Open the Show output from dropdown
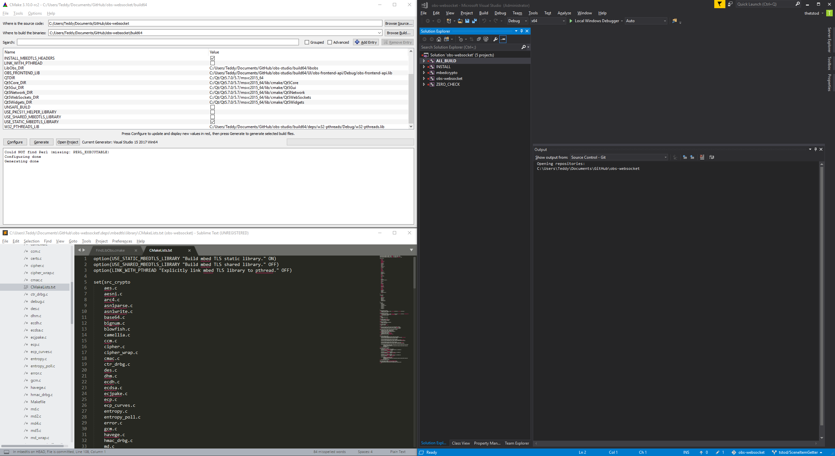The height and width of the screenshot is (456, 835). [665, 157]
